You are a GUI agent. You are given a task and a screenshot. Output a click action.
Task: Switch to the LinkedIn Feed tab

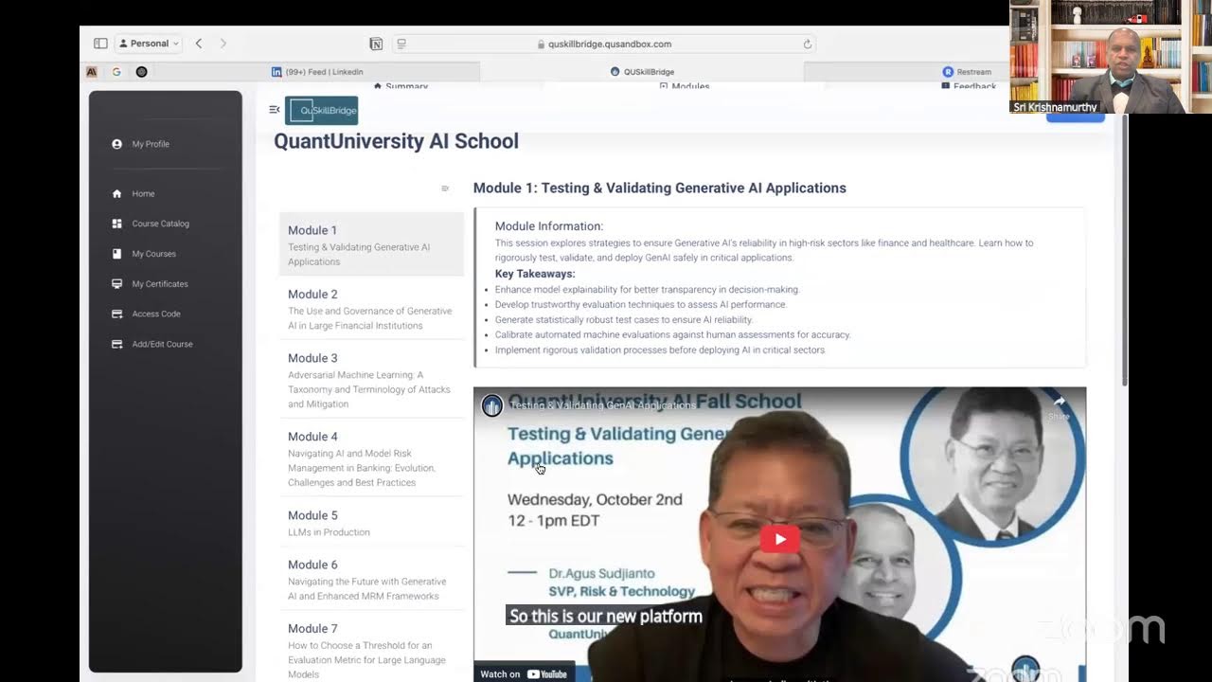click(318, 71)
